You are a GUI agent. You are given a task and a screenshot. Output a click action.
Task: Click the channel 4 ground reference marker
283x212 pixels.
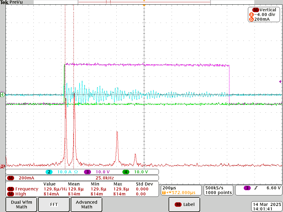click(x=2, y=95)
